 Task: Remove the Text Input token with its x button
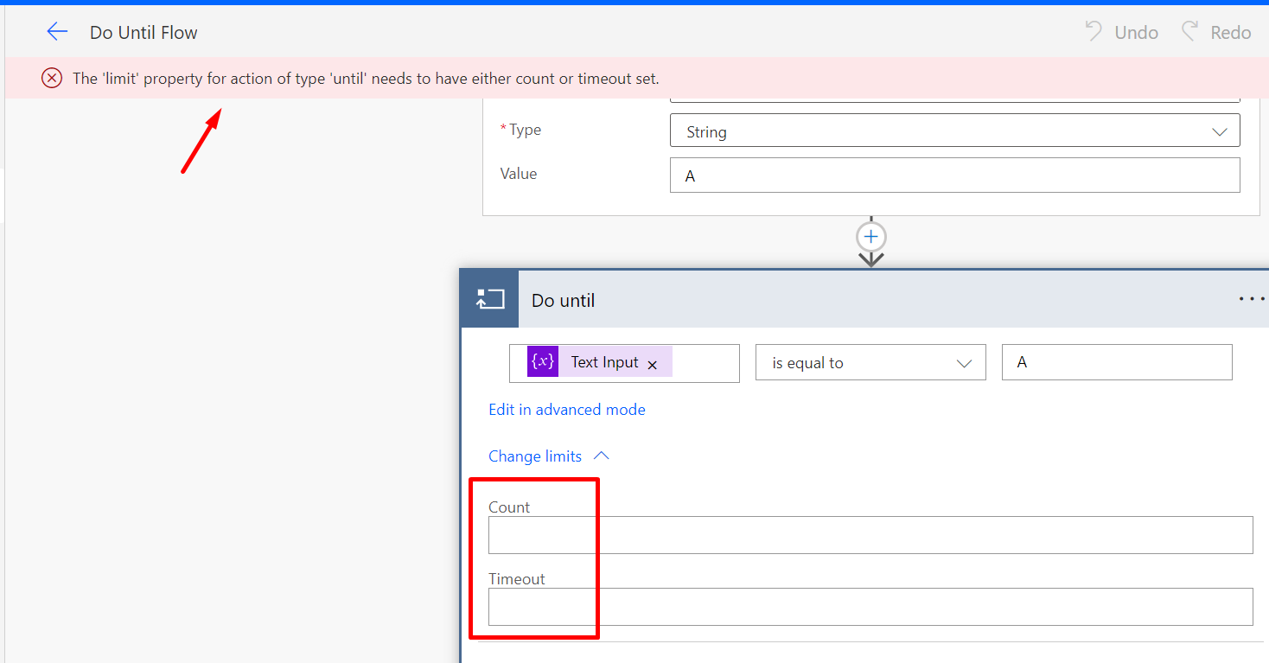[652, 363]
